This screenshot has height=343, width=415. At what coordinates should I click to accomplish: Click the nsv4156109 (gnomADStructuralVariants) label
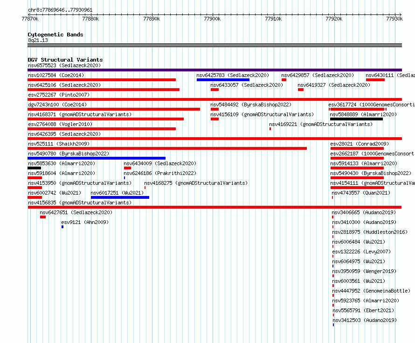click(x=262, y=114)
